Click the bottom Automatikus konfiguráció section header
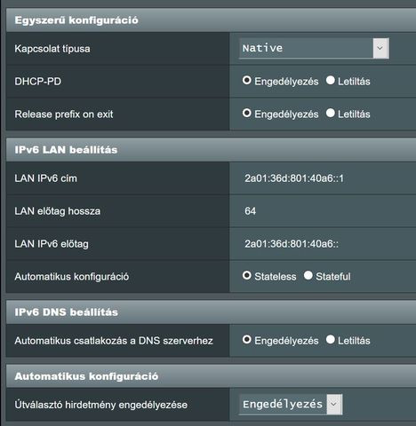The width and height of the screenshot is (416, 426). (211, 376)
